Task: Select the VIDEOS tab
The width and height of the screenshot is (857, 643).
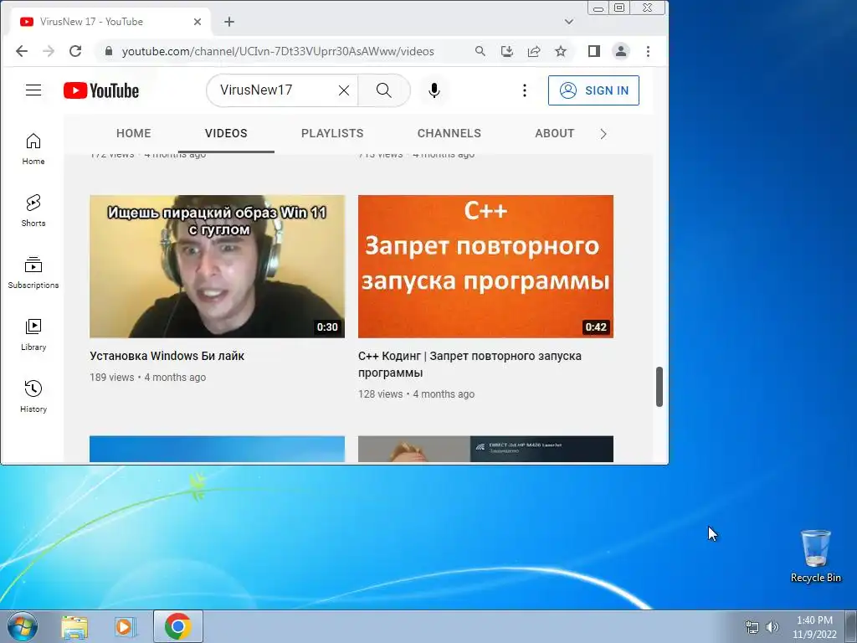Action: coord(226,133)
